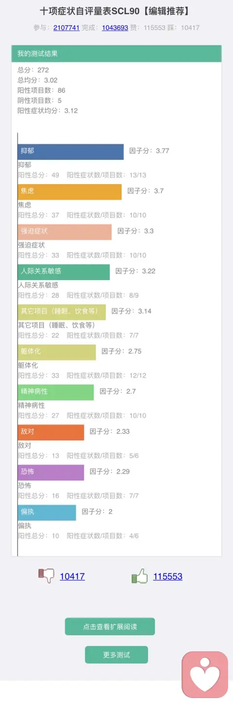Open the 1043693 completed link
Viewport: 233px width, 703px height.
(x=115, y=28)
